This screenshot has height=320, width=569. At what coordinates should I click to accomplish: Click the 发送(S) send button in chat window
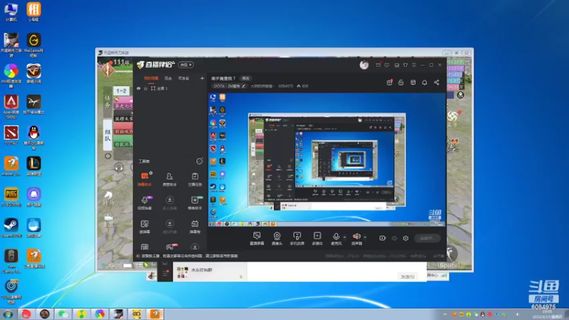(407, 277)
